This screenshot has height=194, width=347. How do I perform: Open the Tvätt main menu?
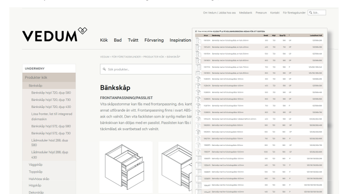(x=133, y=40)
